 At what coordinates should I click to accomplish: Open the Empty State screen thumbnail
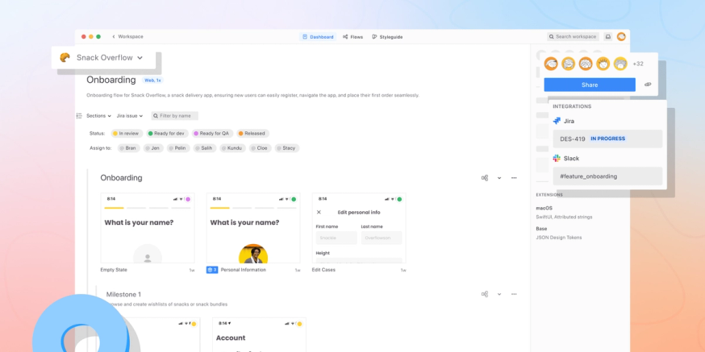click(148, 228)
